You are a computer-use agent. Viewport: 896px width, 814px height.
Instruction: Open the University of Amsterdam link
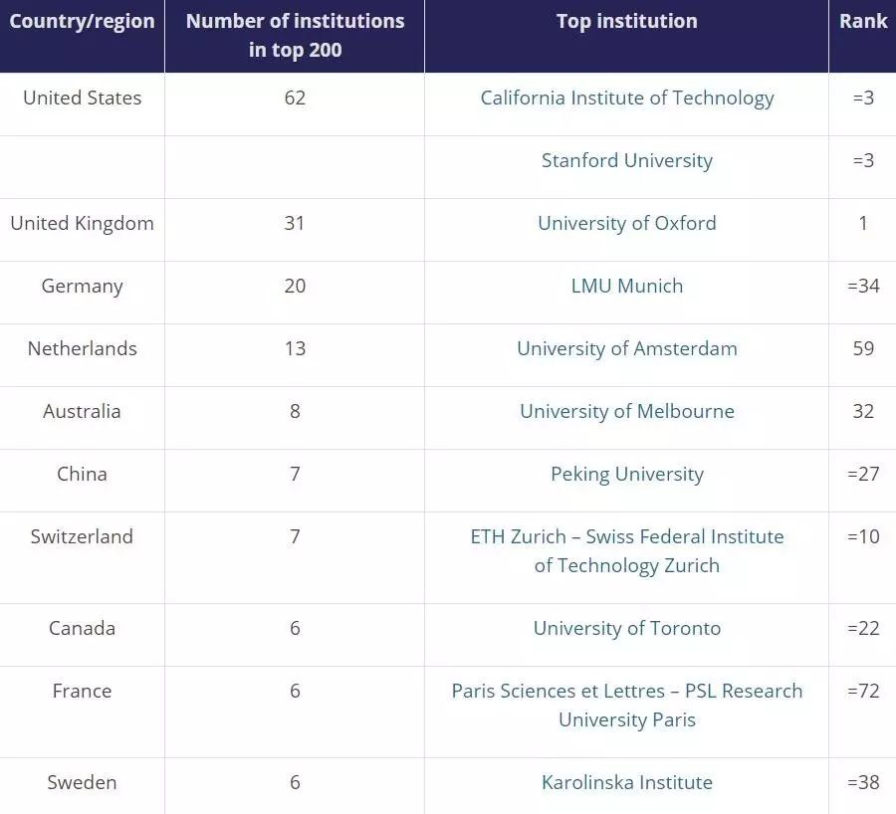click(x=626, y=348)
